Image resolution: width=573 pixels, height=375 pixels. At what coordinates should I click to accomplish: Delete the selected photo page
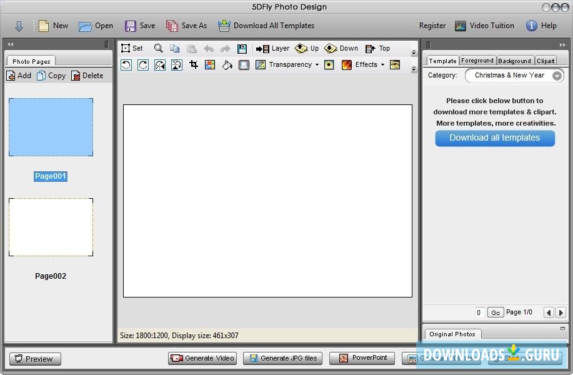tap(87, 76)
